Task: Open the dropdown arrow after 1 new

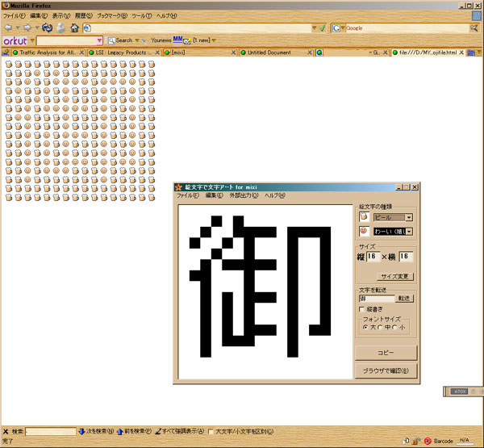Action: 214,40
